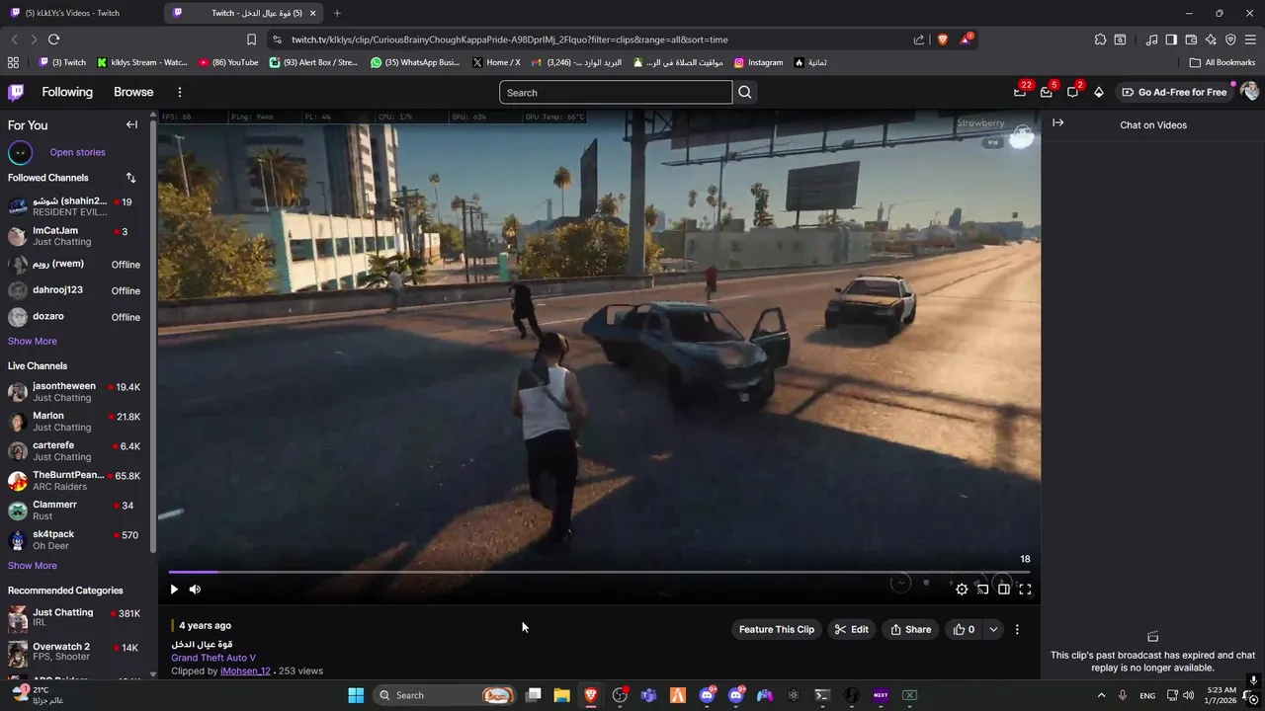Share this clip

coord(910,629)
